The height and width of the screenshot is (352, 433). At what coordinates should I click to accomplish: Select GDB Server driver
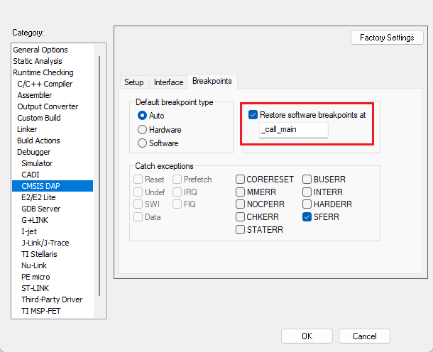(x=53, y=209)
